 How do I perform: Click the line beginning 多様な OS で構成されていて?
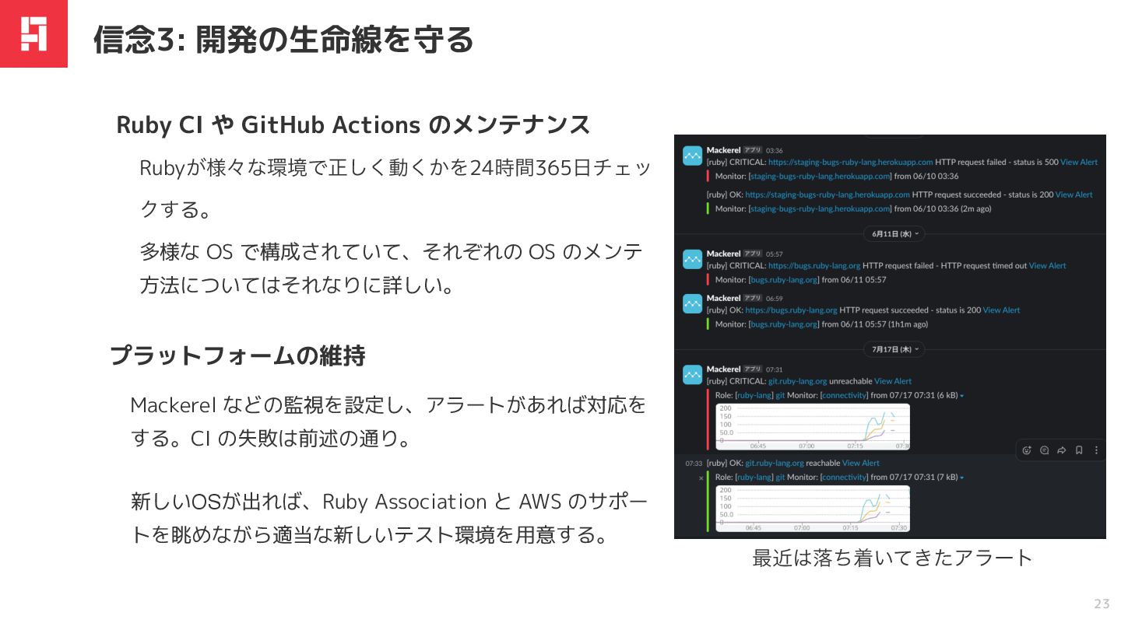click(391, 268)
